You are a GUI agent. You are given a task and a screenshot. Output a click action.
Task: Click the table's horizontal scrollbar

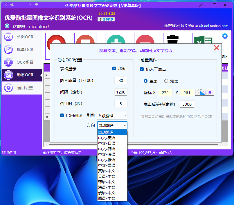click(134, 144)
